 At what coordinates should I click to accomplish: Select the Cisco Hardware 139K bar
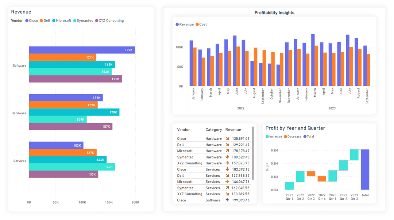(x=66, y=98)
